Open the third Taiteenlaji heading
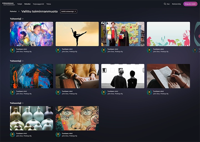Viewport: 200px width, 142px height. [x=16, y=103]
